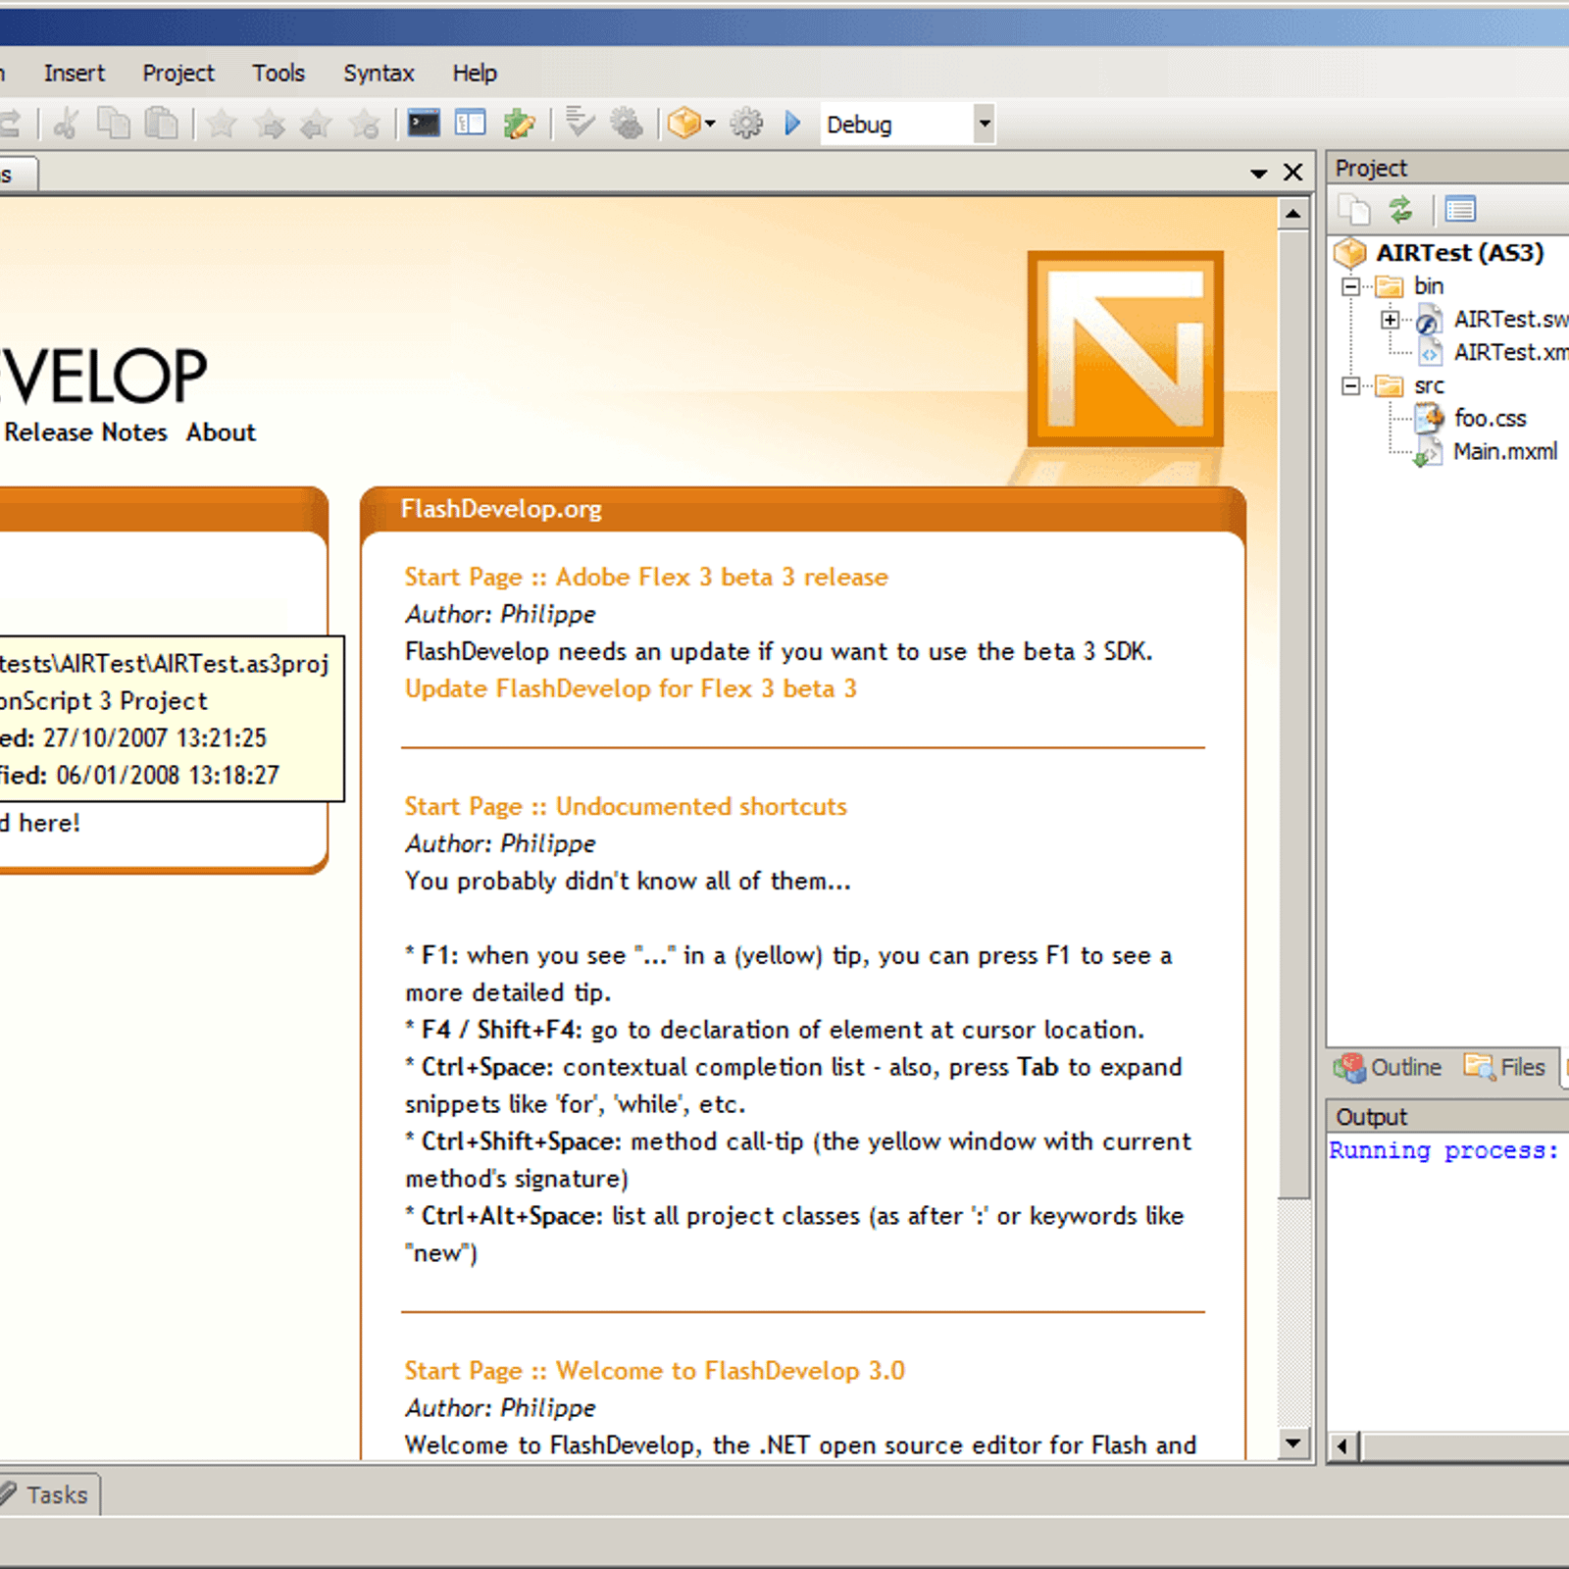Toggle bookmark with plain star icon
This screenshot has height=1569, width=1569.
(x=223, y=124)
